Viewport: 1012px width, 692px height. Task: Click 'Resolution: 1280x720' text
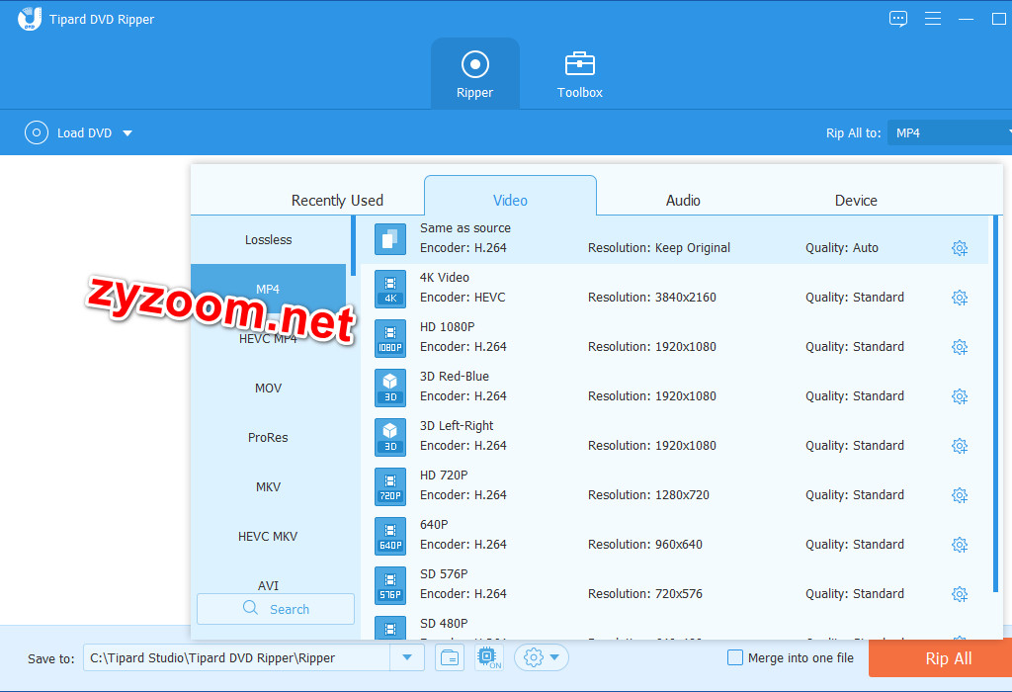click(648, 494)
